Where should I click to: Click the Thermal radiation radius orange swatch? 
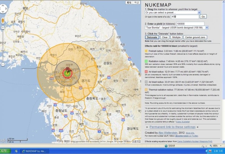pos(146,90)
